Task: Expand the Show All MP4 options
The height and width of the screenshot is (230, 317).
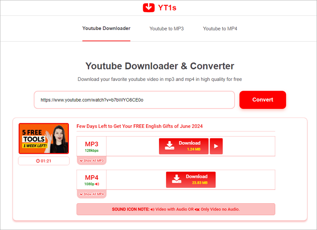Action: [x=91, y=194]
